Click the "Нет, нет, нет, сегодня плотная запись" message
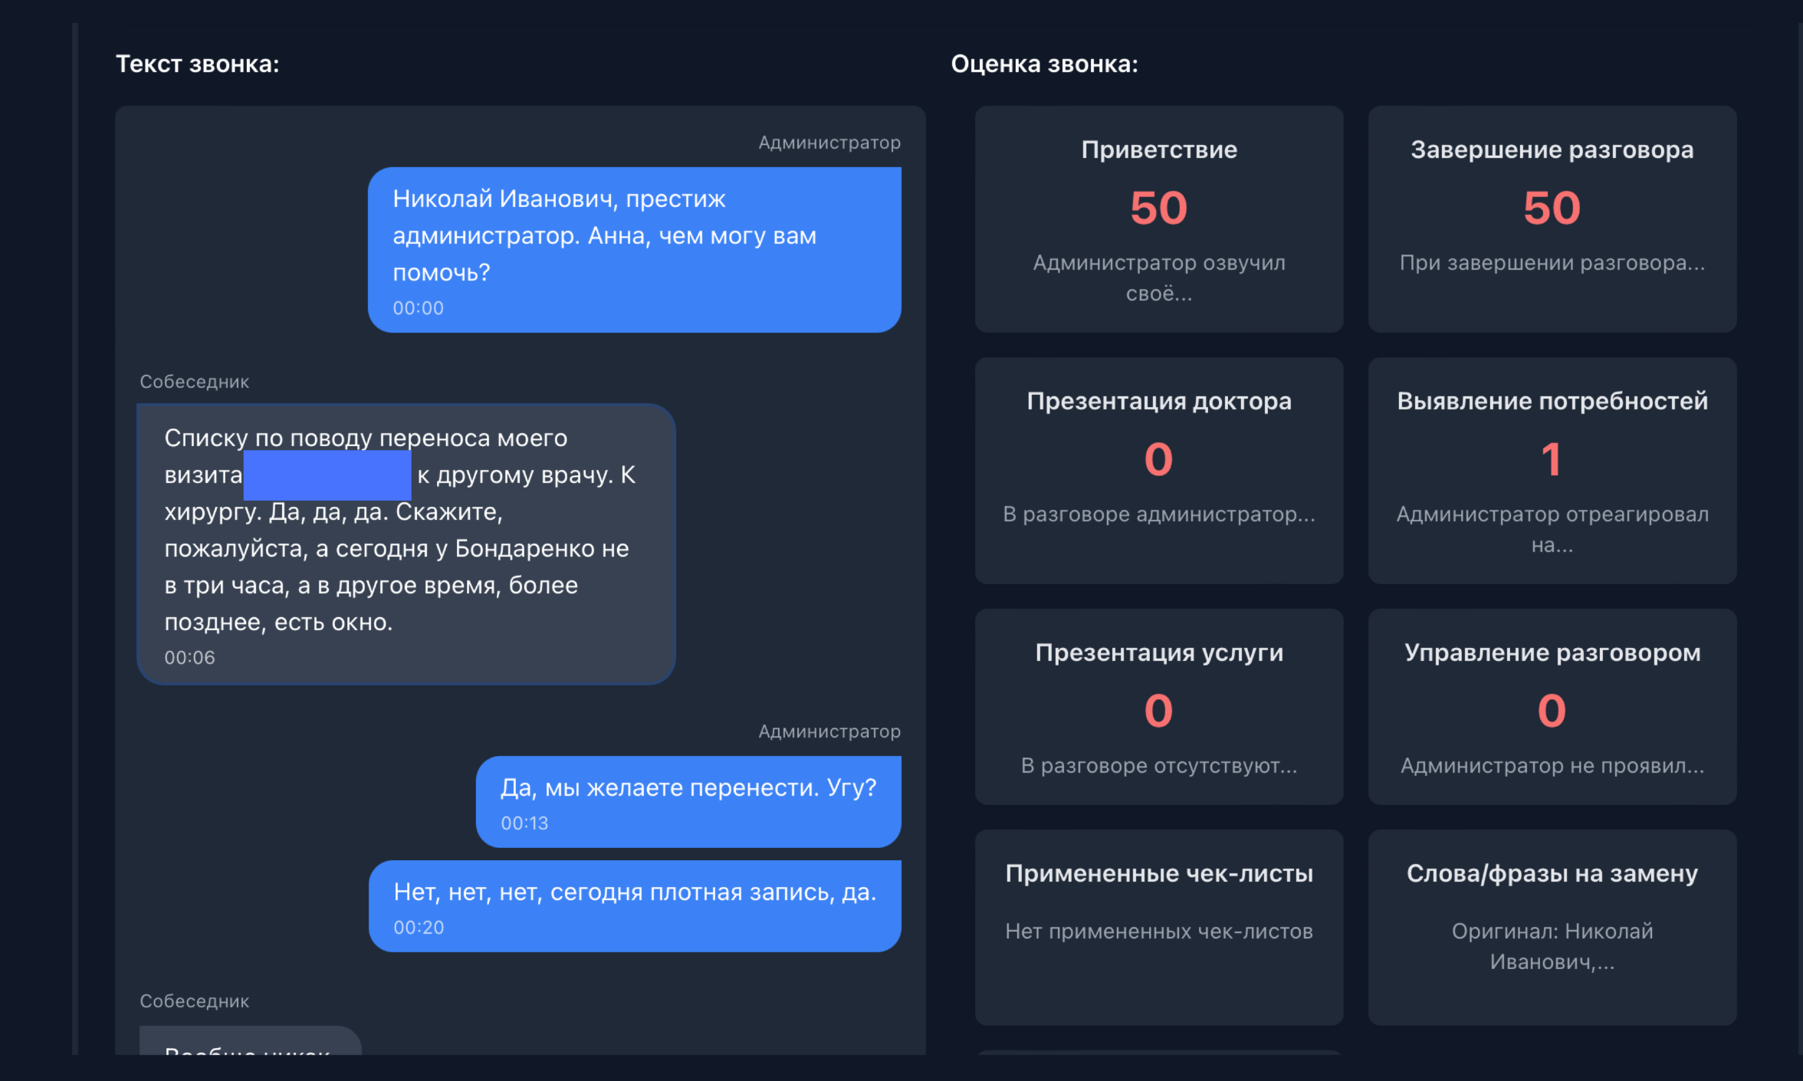This screenshot has height=1081, width=1803. pyautogui.click(x=635, y=892)
